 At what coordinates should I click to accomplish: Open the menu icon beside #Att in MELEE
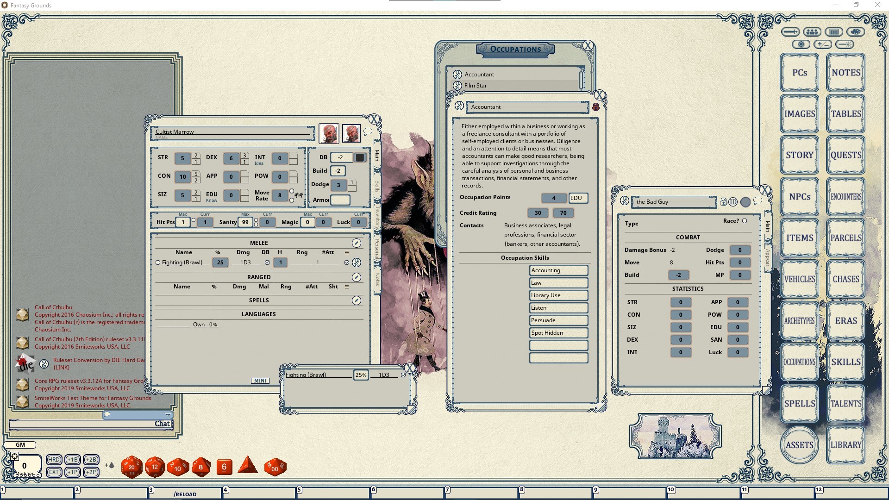[x=346, y=252]
